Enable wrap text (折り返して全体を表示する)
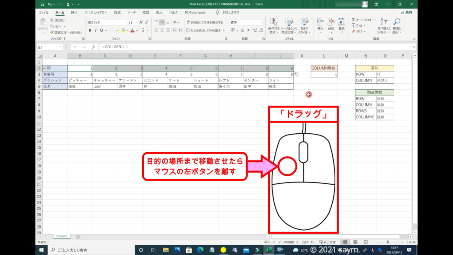The width and height of the screenshot is (453, 255). pyautogui.click(x=204, y=22)
